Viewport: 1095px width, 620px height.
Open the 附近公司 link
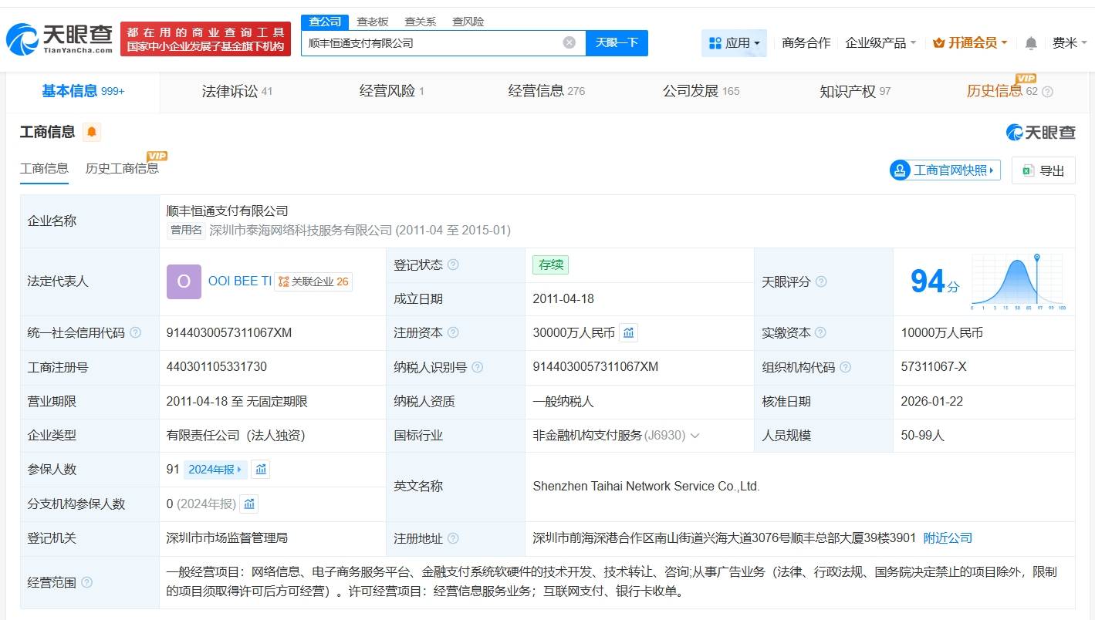[x=948, y=538]
